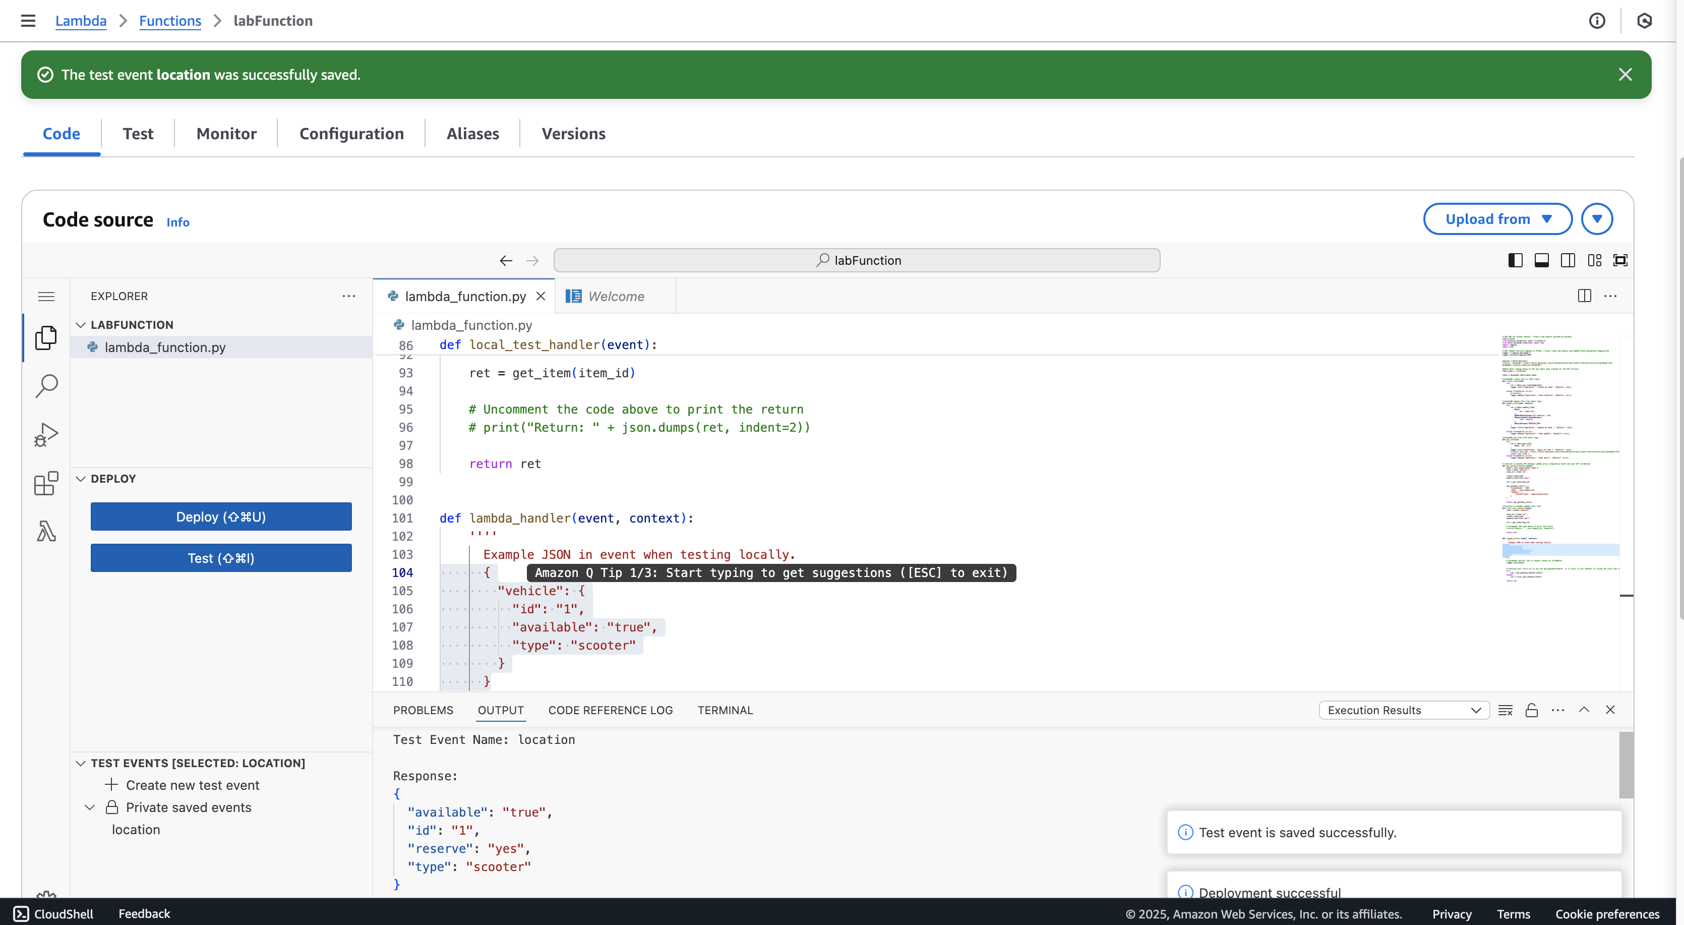The width and height of the screenshot is (1684, 925).
Task: Click the blue Deploy button
Action: (x=221, y=517)
